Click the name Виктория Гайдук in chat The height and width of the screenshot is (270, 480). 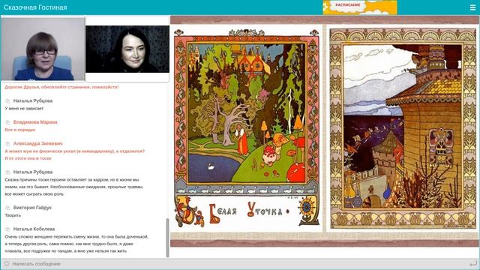click(32, 208)
